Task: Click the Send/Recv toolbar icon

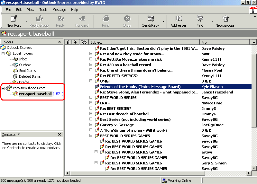Action: 151,19
